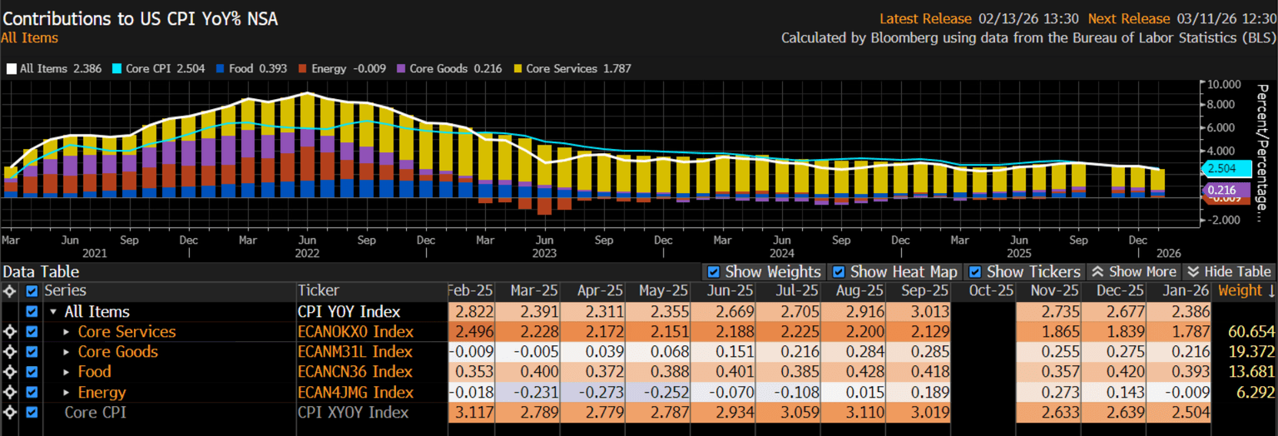Click the crosshair icon beside Food row
This screenshot has height=436, width=1278.
point(10,372)
